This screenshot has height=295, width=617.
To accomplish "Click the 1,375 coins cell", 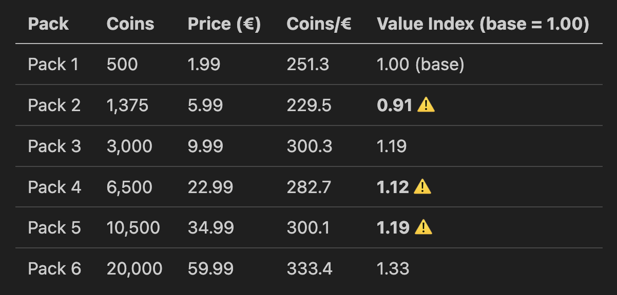I will 127,106.
